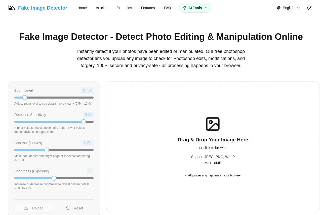This screenshot has height=215, width=322.
Task: Expand the AI Tools dropdown chevron
Action: (x=206, y=8)
